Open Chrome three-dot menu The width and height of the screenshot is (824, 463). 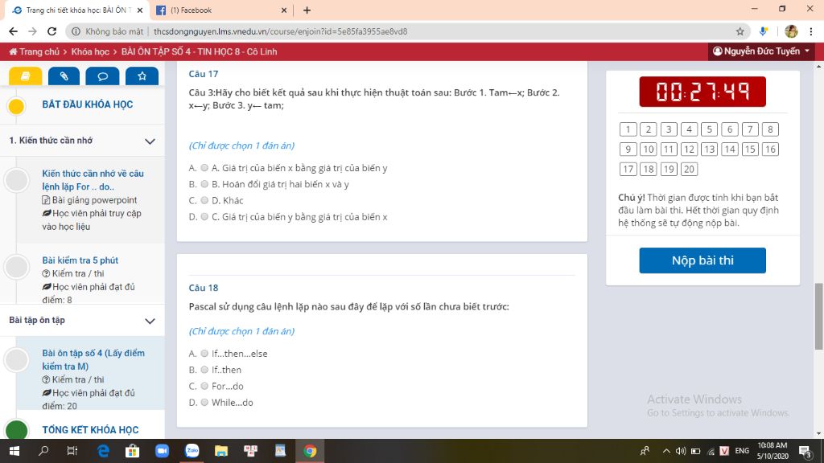point(811,31)
